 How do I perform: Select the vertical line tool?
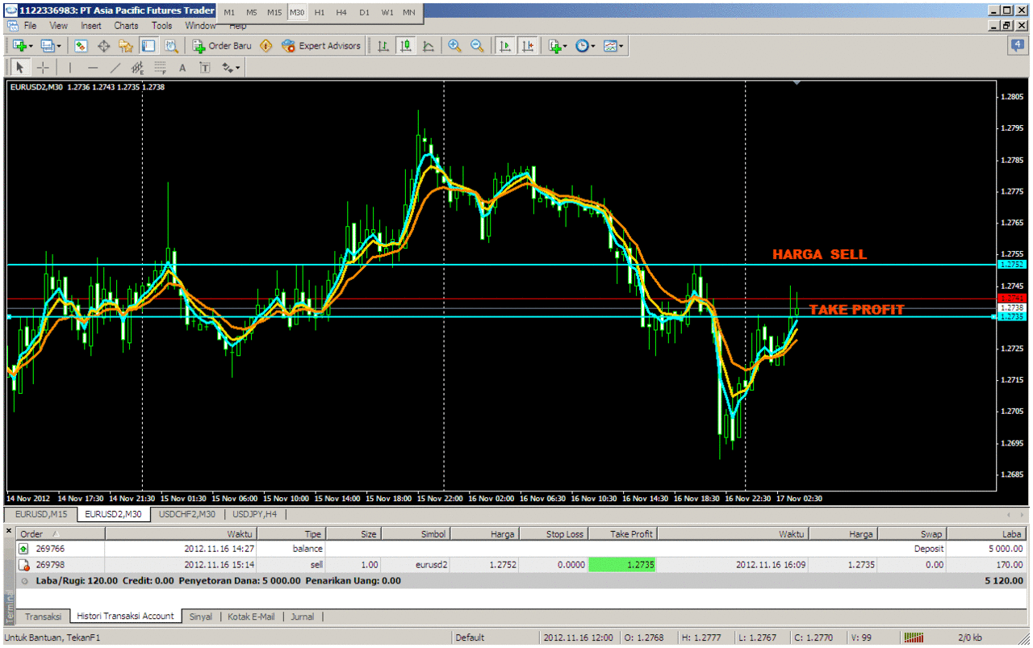coord(70,68)
